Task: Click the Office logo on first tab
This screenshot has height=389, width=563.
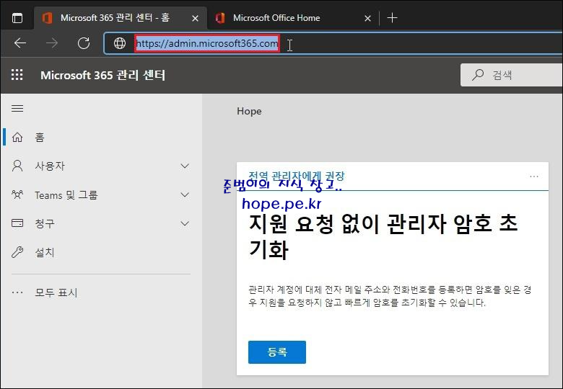Action: 47,18
